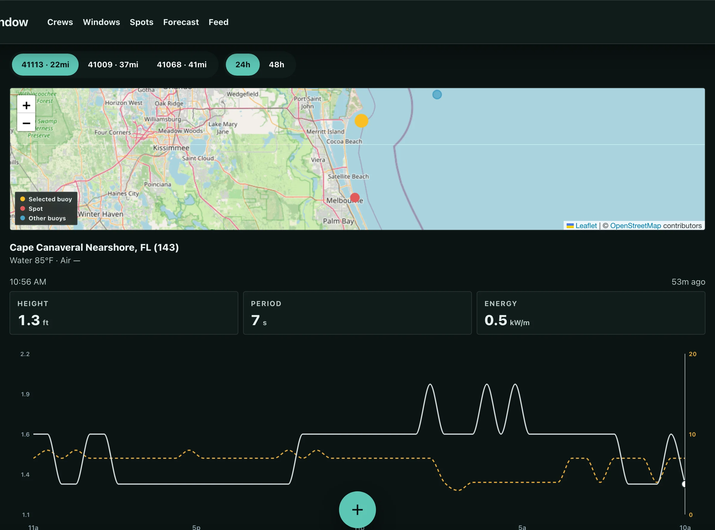
Task: Open the Windows page
Action: [x=101, y=22]
